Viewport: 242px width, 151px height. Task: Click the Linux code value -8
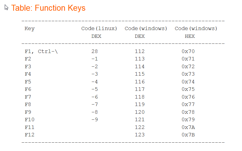[95, 112]
